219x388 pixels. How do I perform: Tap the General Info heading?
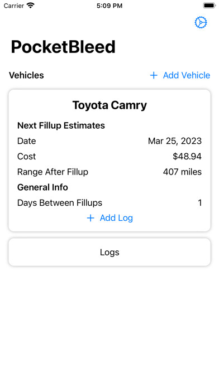point(42,187)
